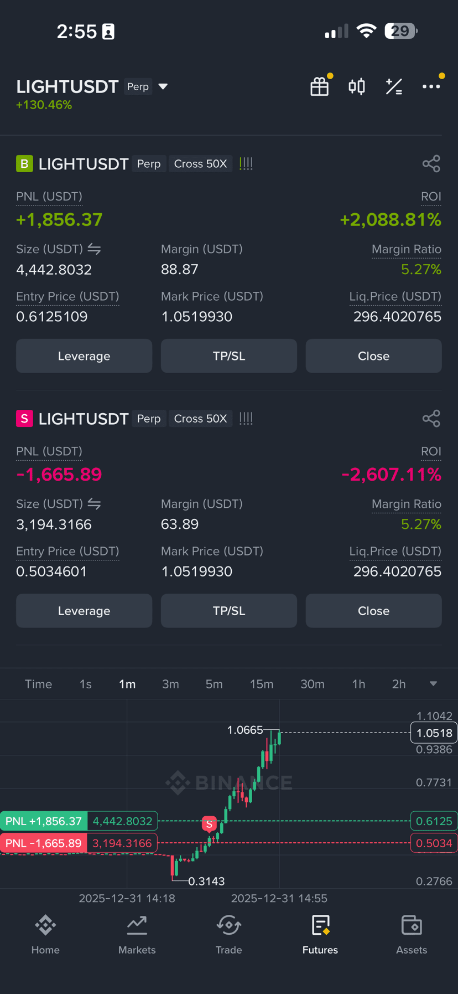Open the three-dot more options menu
The image size is (458, 994).
(431, 86)
